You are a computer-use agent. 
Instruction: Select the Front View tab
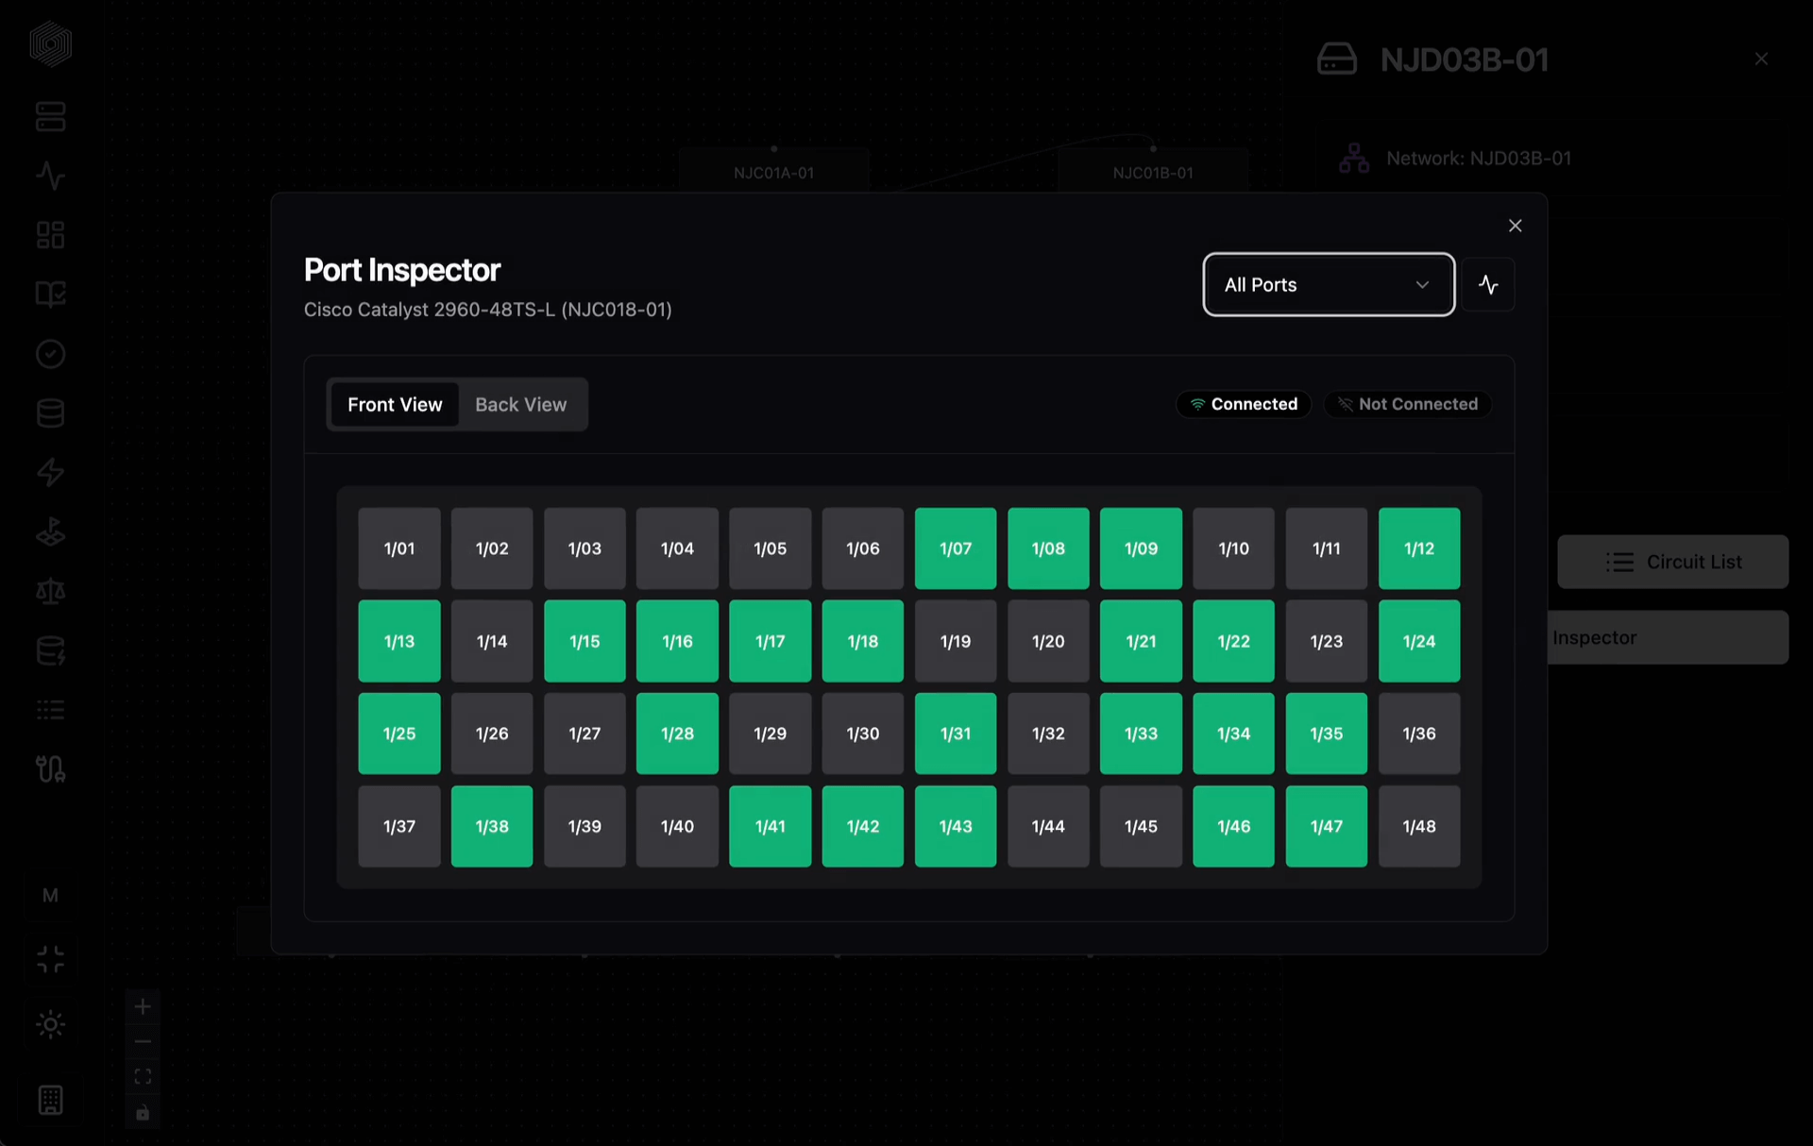tap(395, 404)
